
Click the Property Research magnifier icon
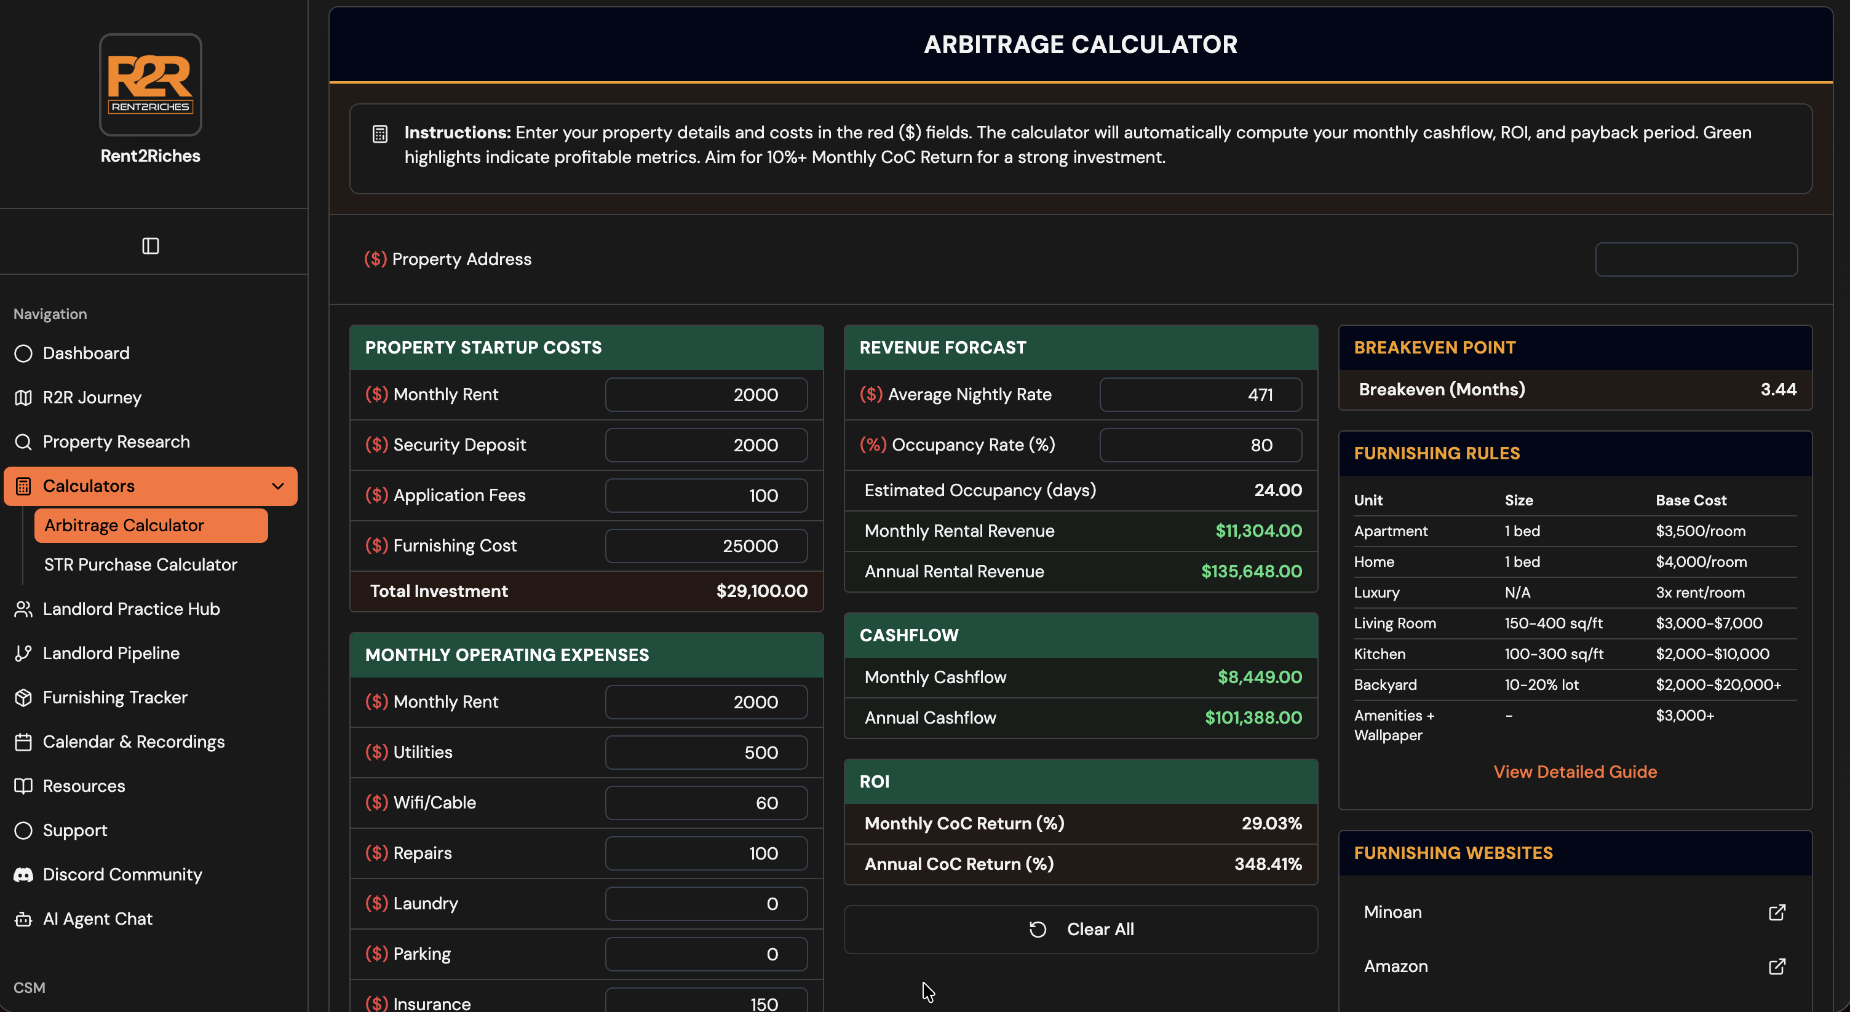pyautogui.click(x=23, y=441)
